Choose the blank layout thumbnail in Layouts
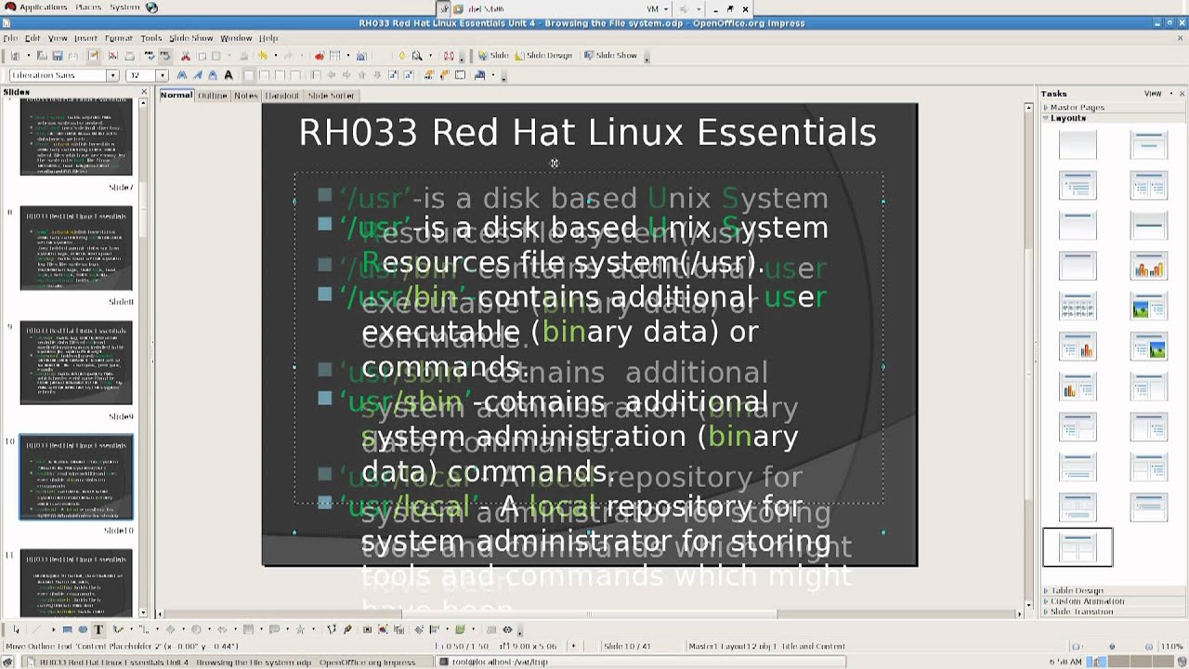This screenshot has width=1189, height=669. point(1078,145)
